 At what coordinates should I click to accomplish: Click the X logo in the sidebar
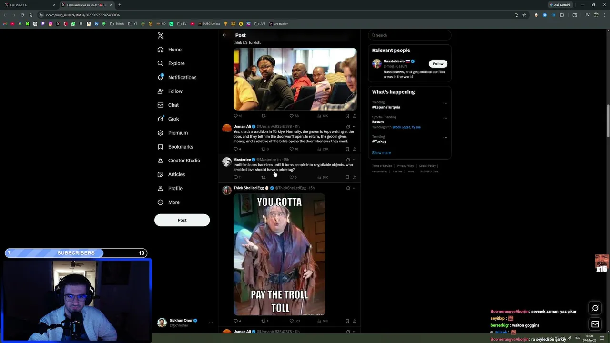(x=161, y=36)
